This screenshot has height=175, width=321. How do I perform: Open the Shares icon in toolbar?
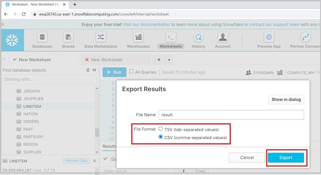(x=68, y=37)
